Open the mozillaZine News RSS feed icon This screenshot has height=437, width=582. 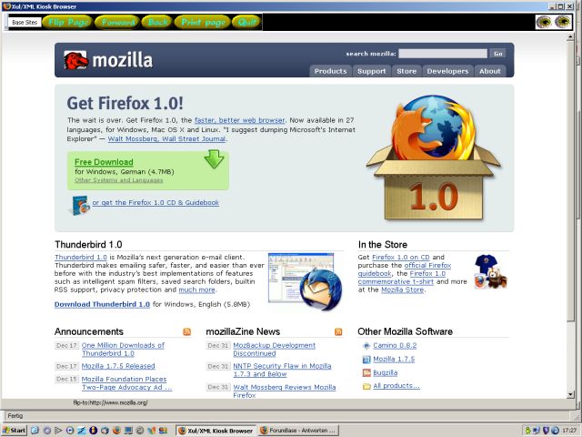coord(338,331)
